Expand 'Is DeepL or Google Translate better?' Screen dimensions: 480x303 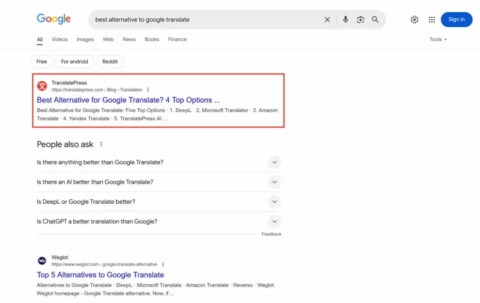tap(159, 202)
